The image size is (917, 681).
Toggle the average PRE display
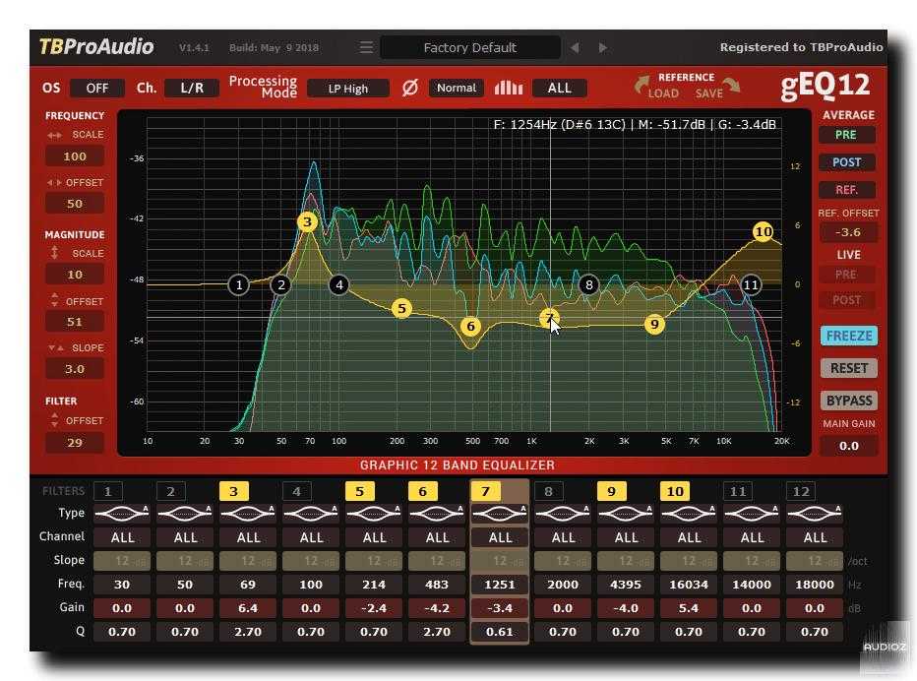847,135
